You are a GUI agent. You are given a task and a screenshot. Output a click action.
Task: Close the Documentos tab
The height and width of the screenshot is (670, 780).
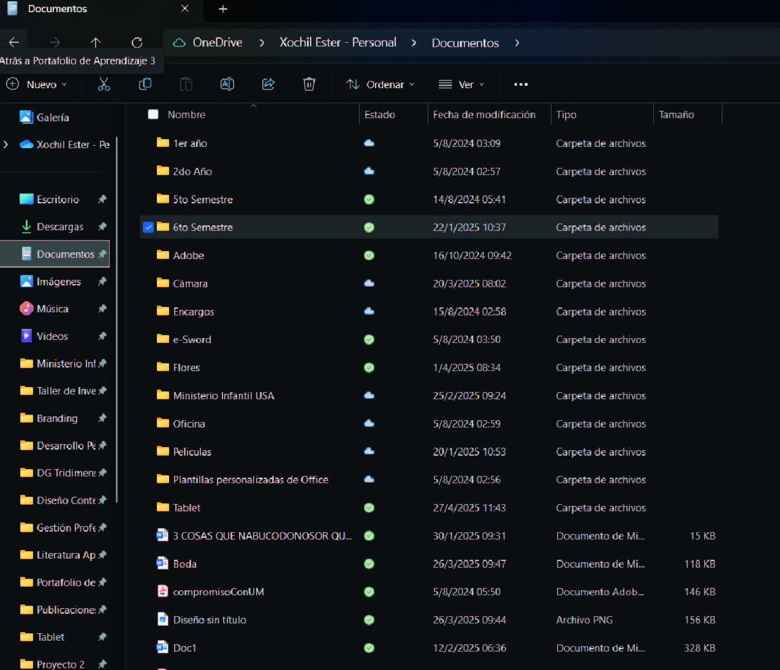[185, 9]
